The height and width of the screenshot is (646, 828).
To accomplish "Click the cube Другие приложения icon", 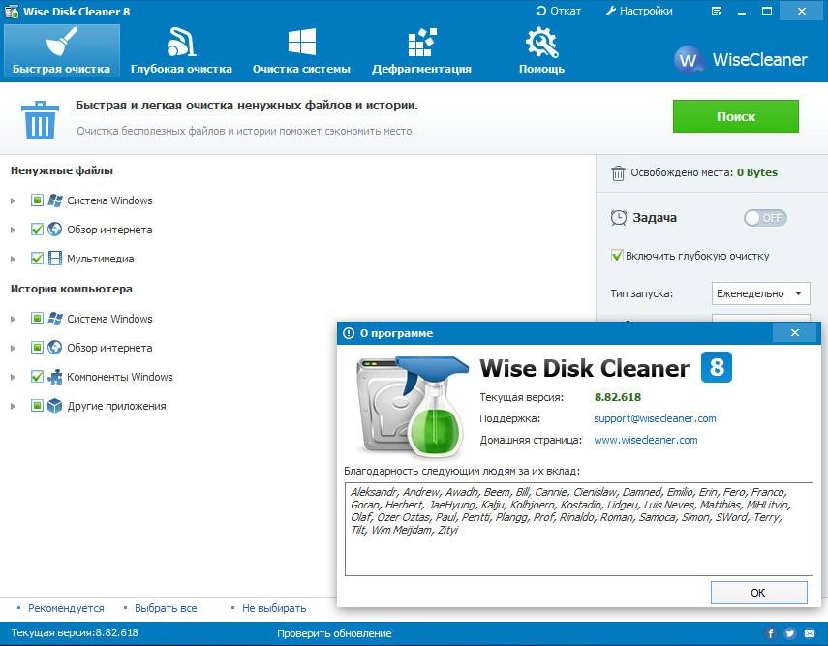I will click(55, 406).
